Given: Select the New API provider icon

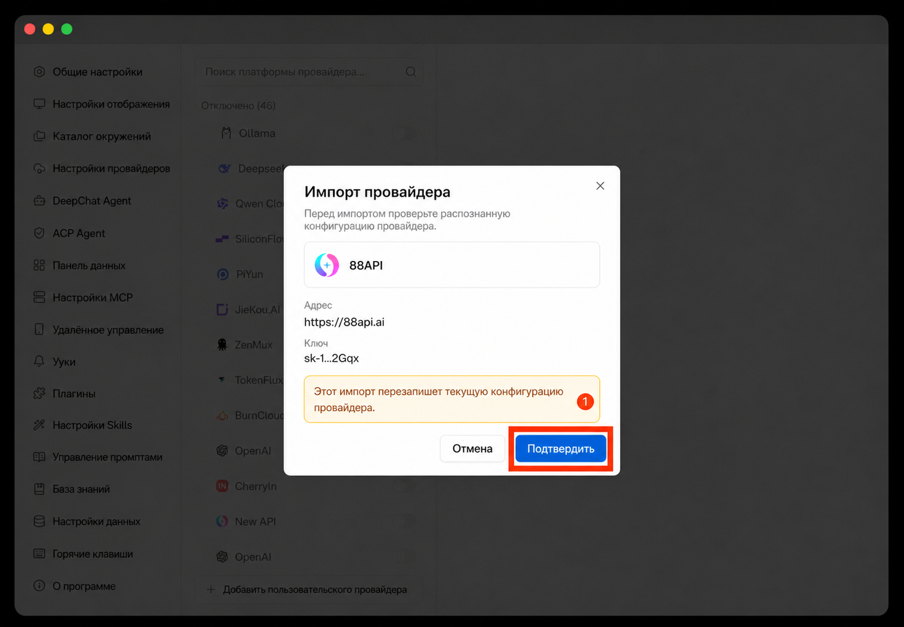Looking at the screenshot, I should [x=222, y=521].
